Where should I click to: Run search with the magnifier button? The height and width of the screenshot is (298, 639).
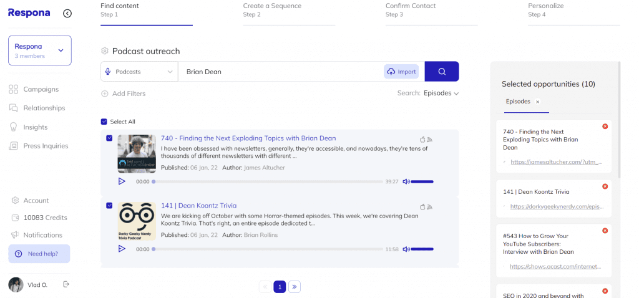pos(442,72)
